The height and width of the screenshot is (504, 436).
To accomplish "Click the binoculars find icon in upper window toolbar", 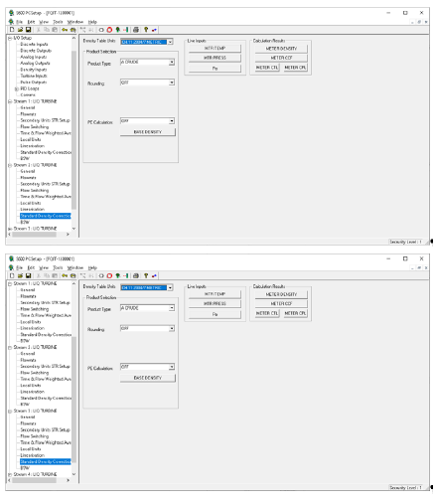I will [73, 30].
